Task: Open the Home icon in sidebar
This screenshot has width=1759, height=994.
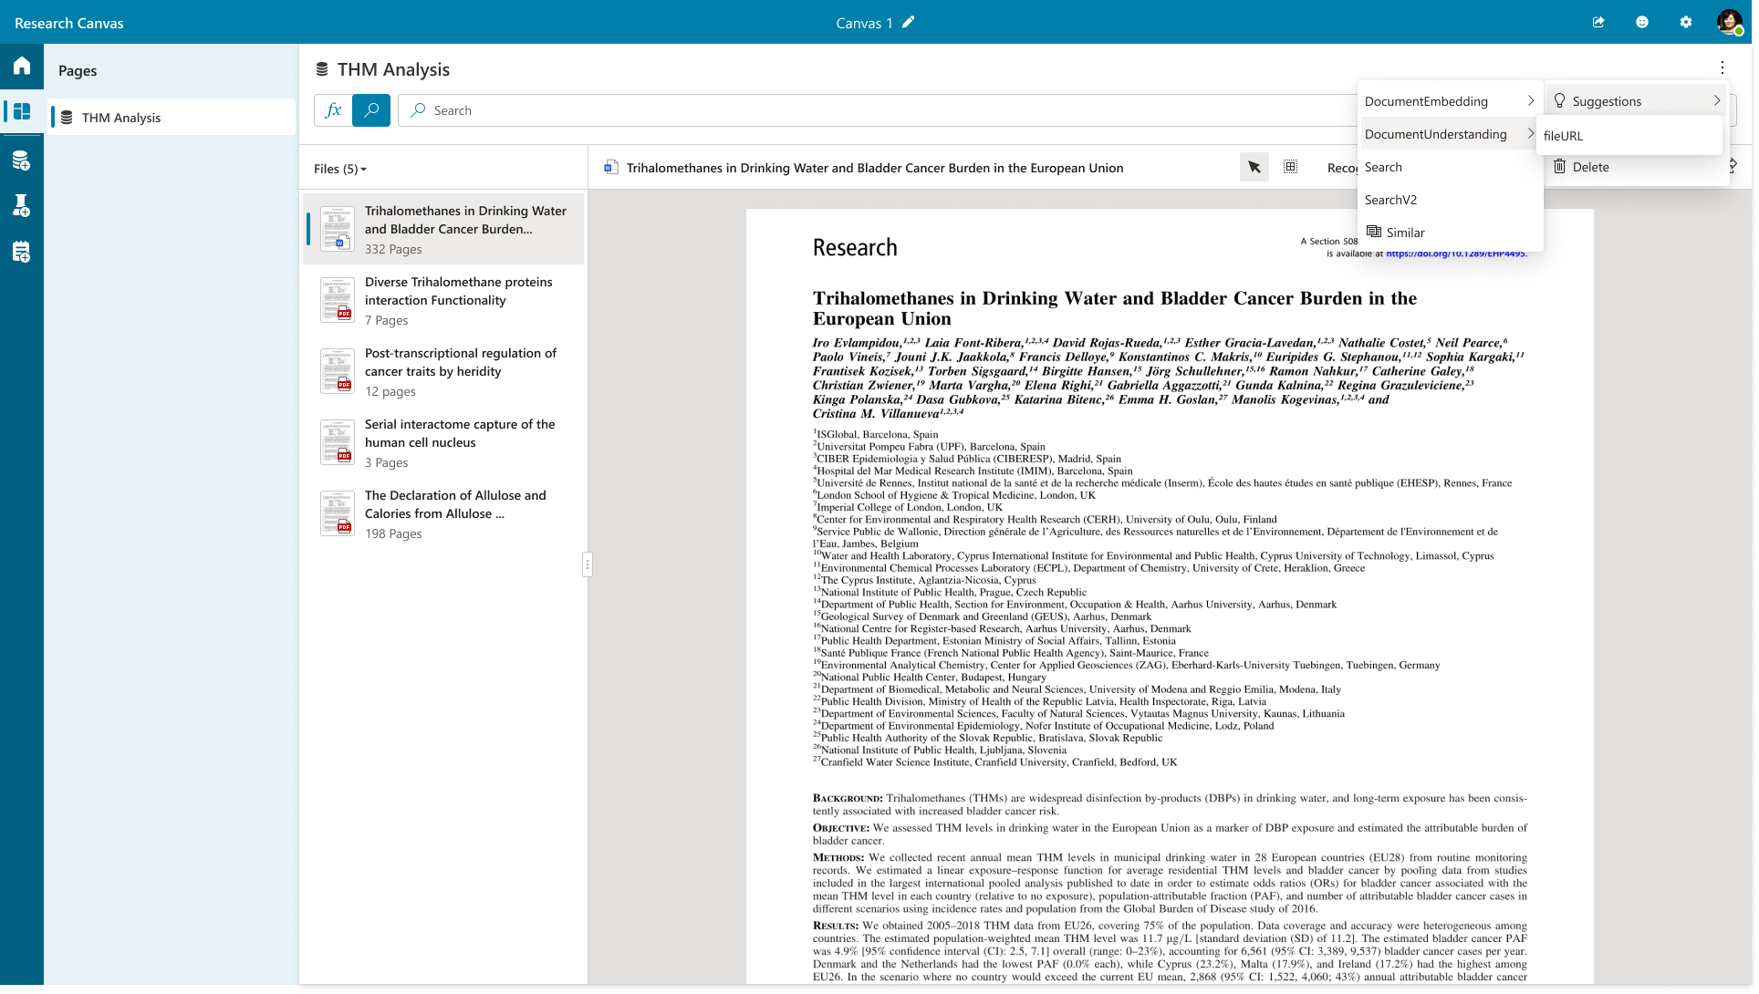Action: (x=22, y=66)
